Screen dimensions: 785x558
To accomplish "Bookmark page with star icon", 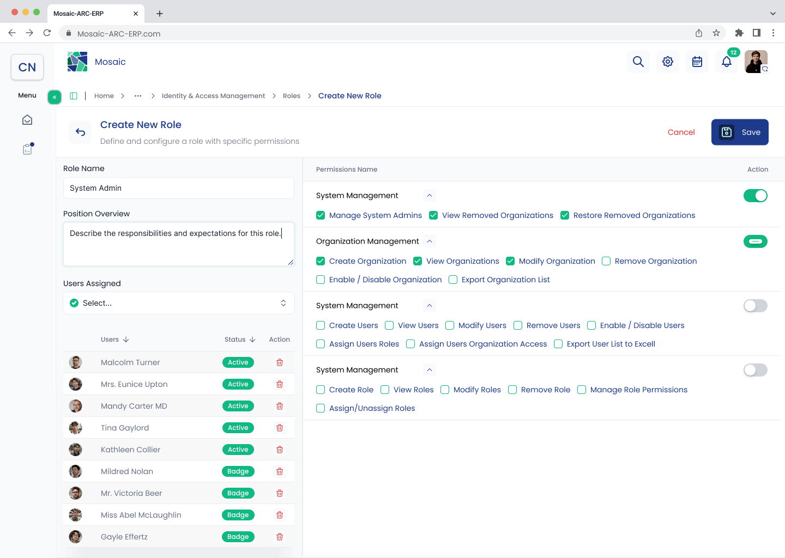I will pos(716,33).
